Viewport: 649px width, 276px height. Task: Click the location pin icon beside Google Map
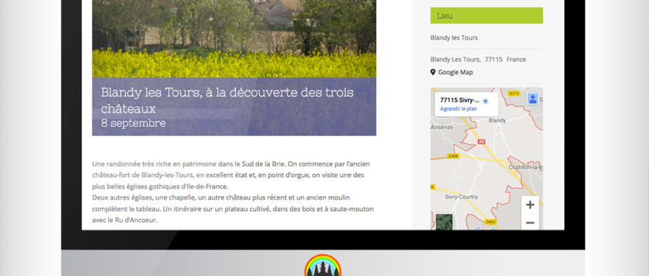[433, 72]
